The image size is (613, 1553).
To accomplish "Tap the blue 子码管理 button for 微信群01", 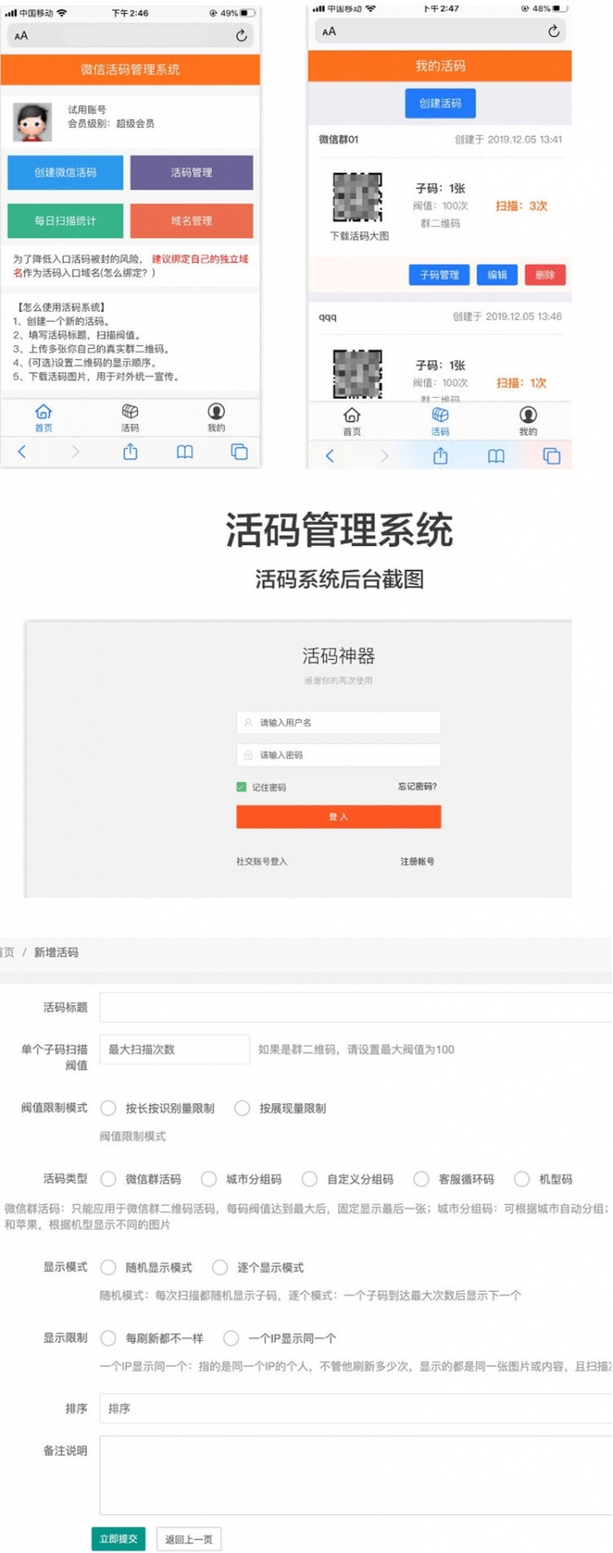I will click(x=439, y=275).
